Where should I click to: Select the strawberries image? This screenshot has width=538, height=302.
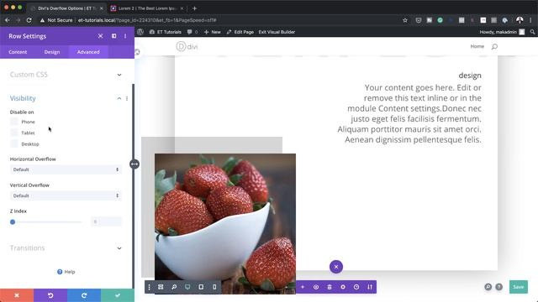point(225,224)
